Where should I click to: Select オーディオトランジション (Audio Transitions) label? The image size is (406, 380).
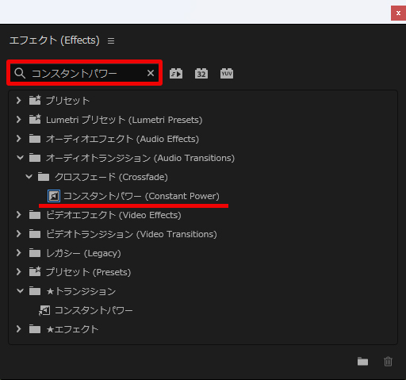(x=140, y=158)
